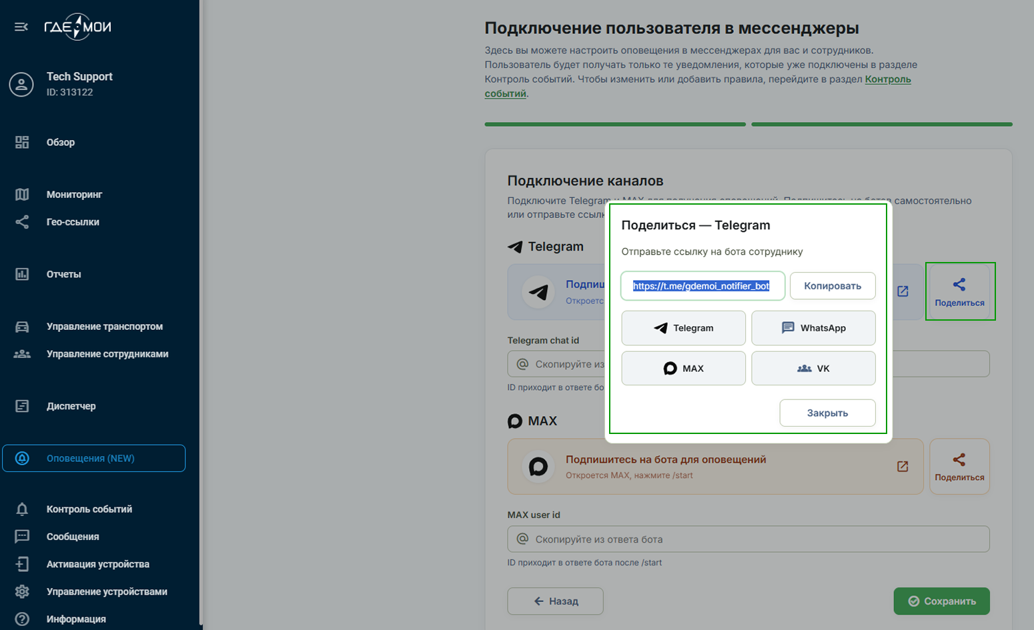
Task: Navigate to Управление сотрудниками
Action: pos(107,354)
